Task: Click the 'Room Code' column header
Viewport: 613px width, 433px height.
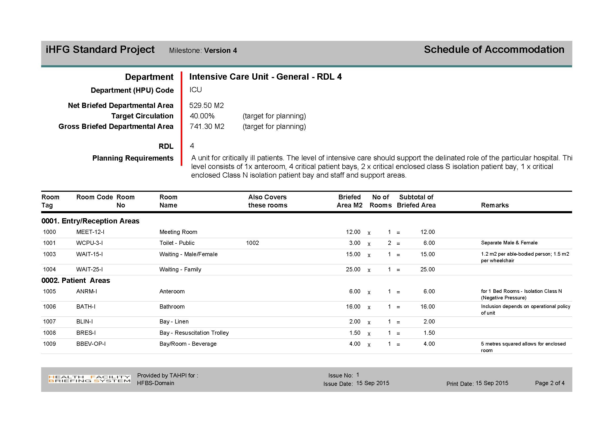Action: tap(94, 197)
